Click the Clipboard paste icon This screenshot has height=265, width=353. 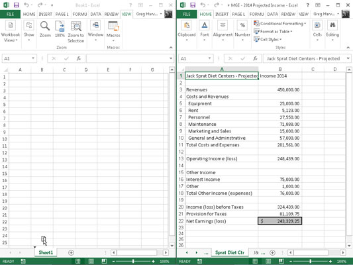186,25
